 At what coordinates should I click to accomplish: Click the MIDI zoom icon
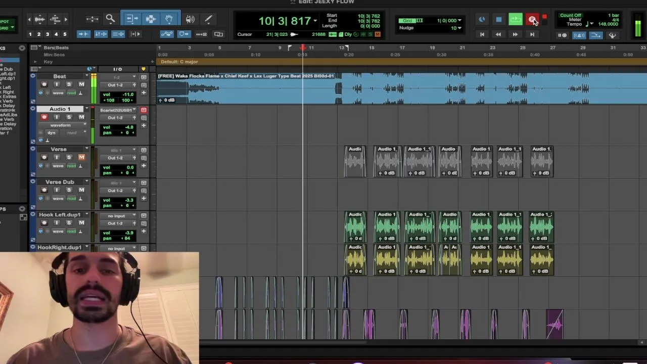[56, 19]
